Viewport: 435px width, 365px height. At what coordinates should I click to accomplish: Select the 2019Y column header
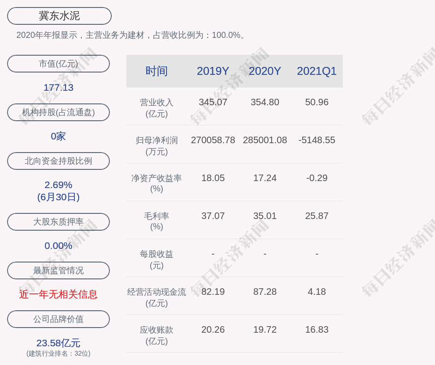213,71
